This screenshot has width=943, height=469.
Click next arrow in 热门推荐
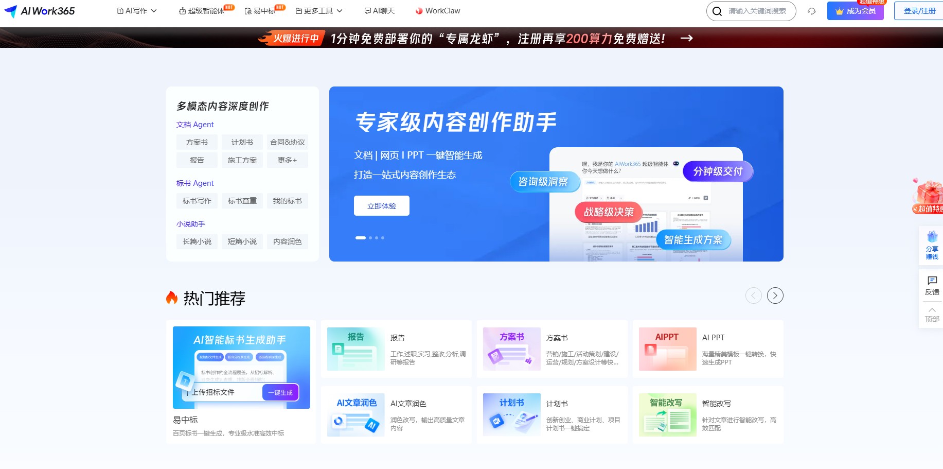[x=775, y=296]
